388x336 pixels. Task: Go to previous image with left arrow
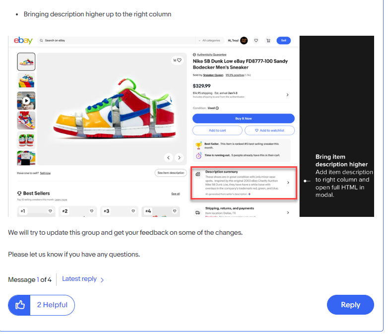(x=169, y=158)
